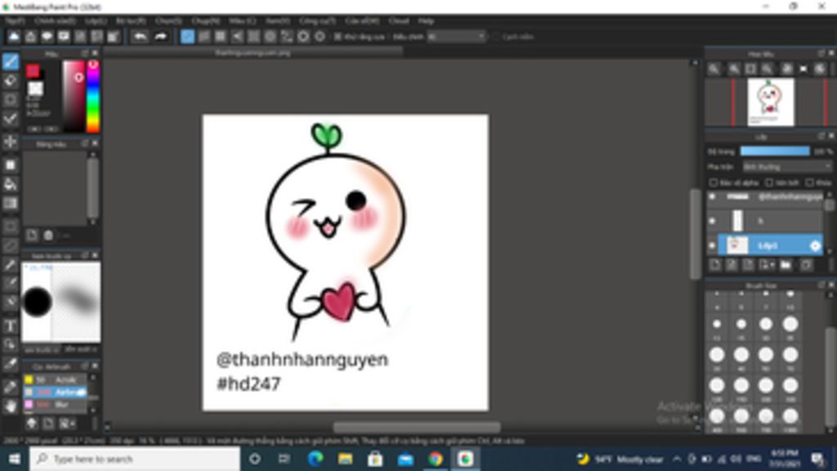Hide the layer named h
The image size is (837, 471).
[712, 221]
